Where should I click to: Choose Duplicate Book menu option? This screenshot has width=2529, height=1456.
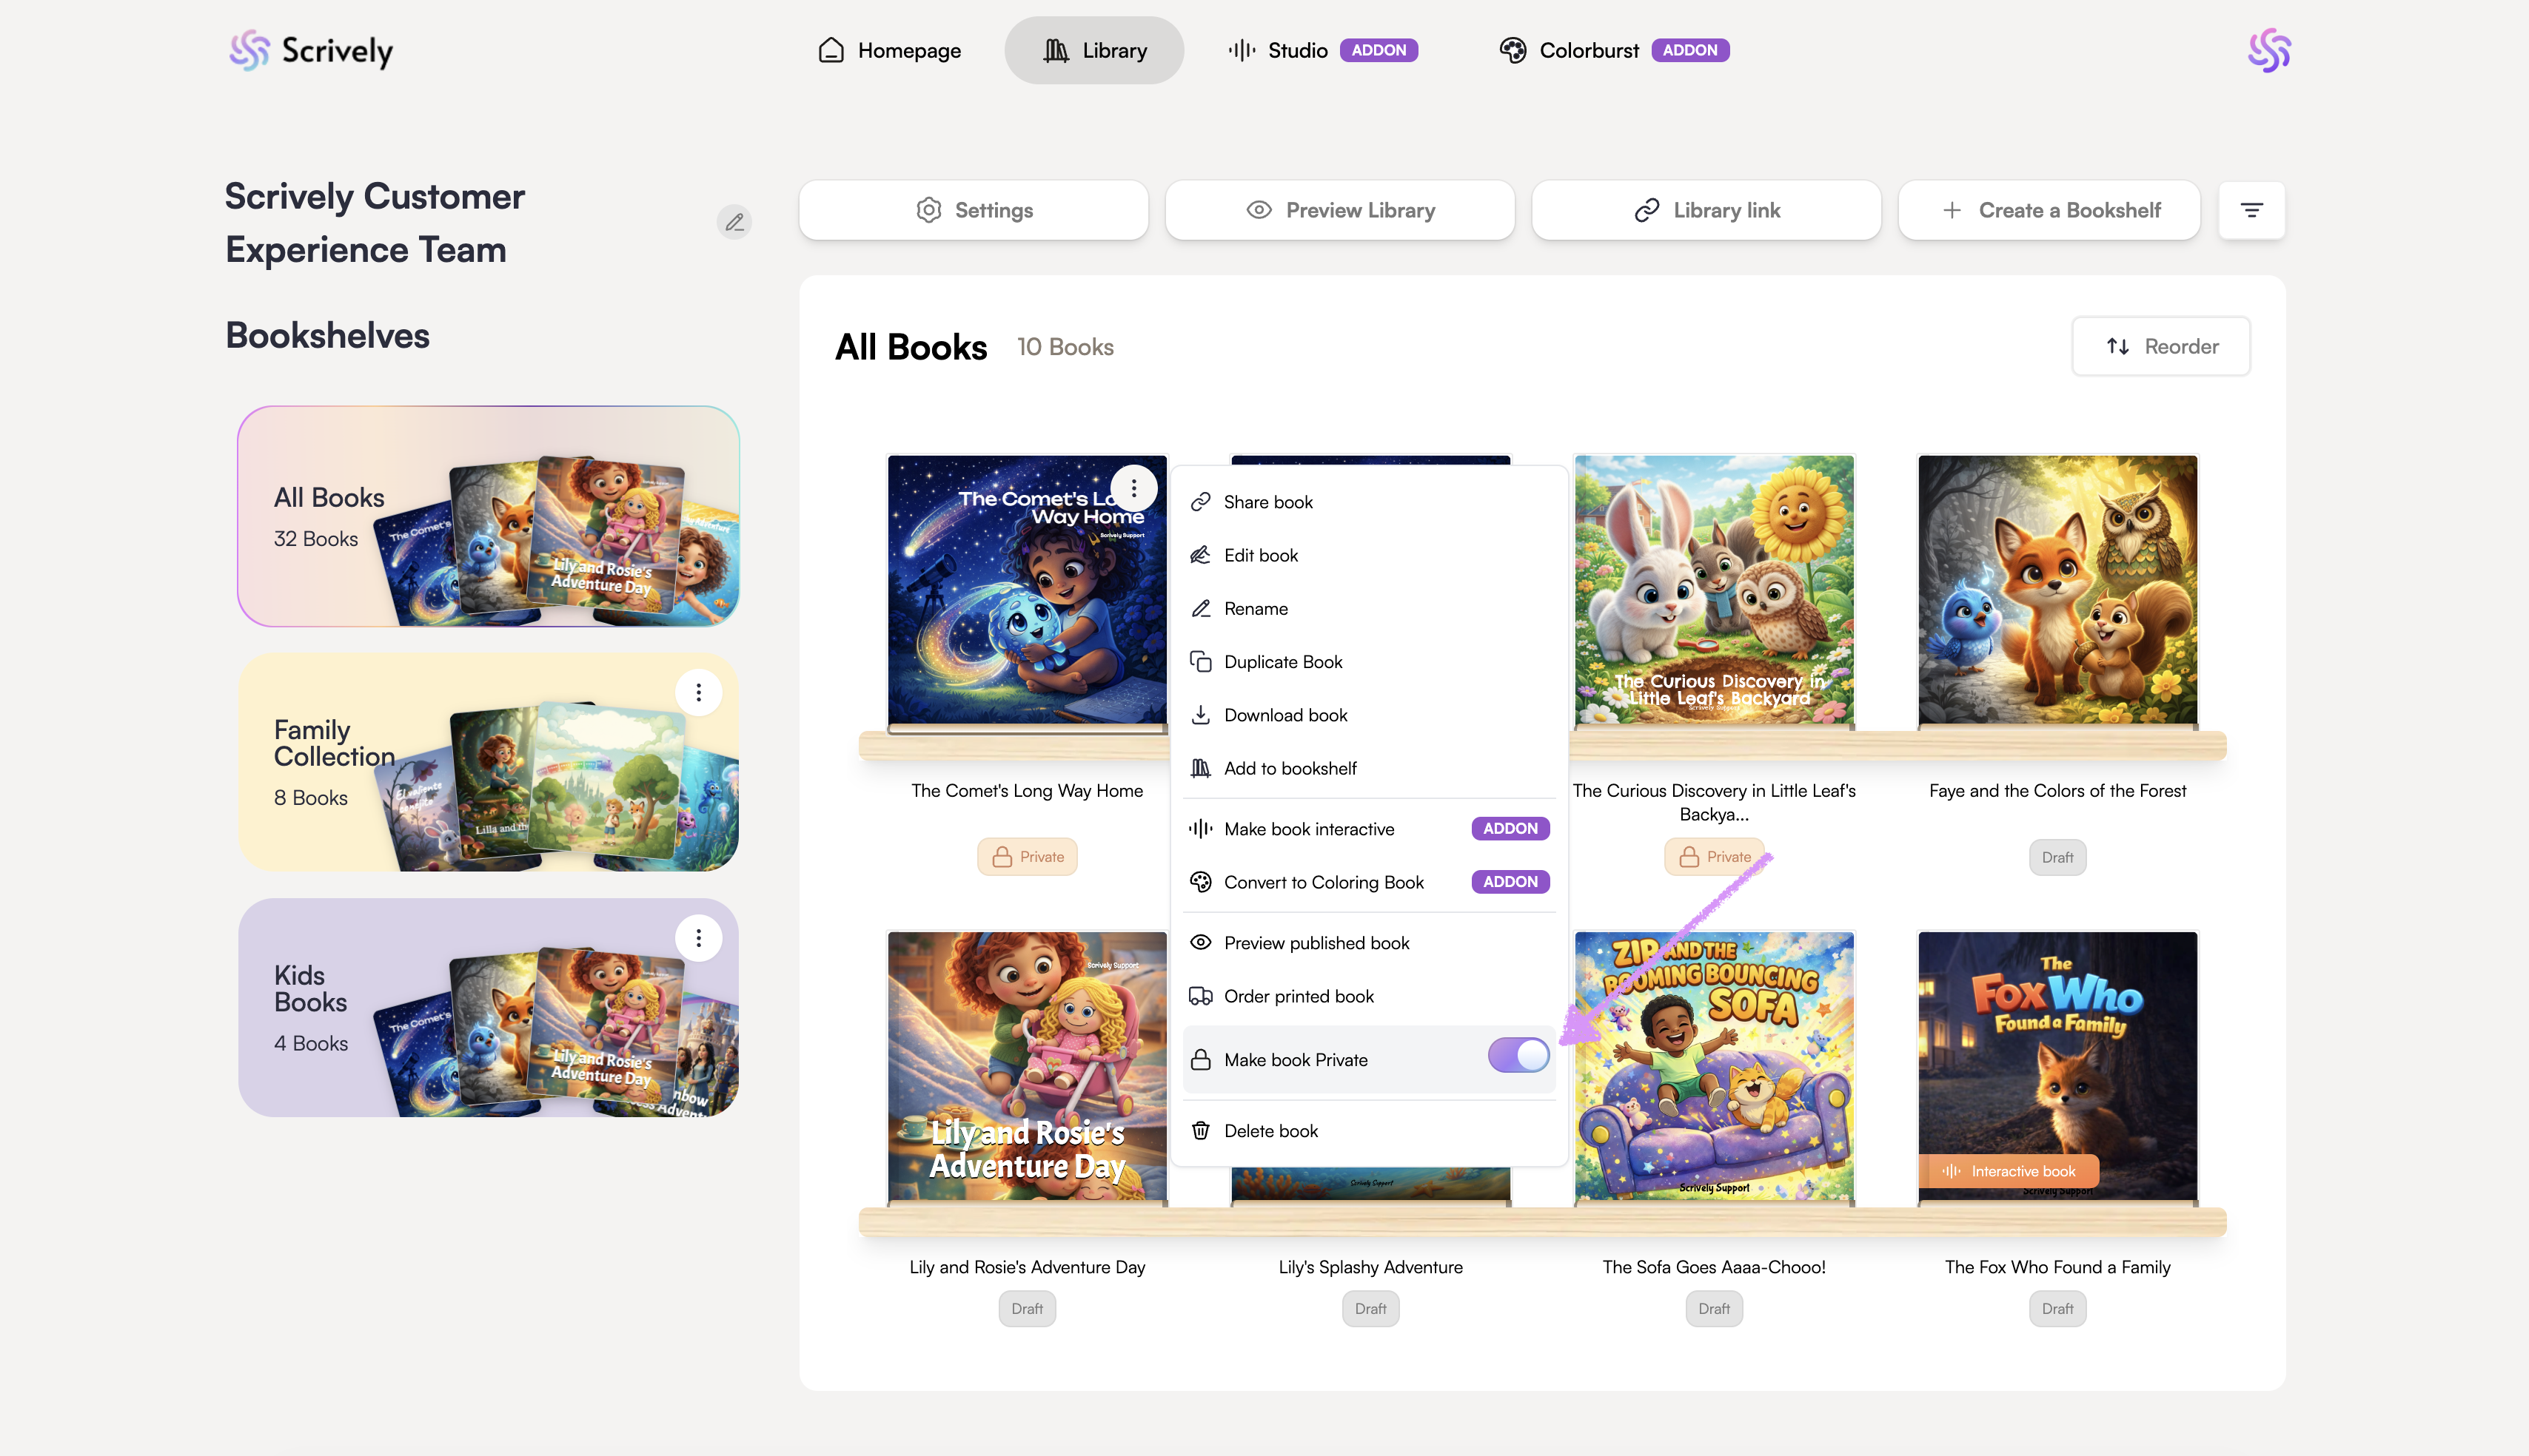coord(1282,662)
